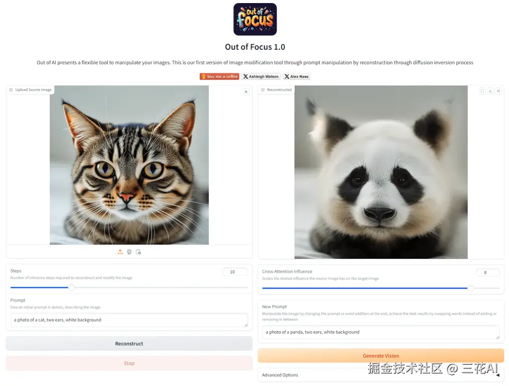
Task: Open Ashleigh Watson's X profile badge
Action: (x=261, y=76)
